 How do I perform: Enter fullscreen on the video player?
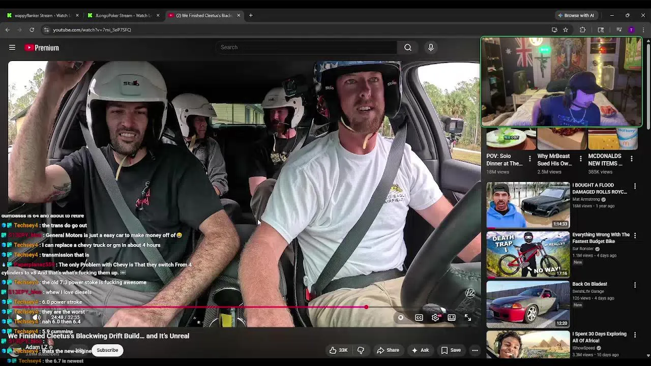click(468, 317)
